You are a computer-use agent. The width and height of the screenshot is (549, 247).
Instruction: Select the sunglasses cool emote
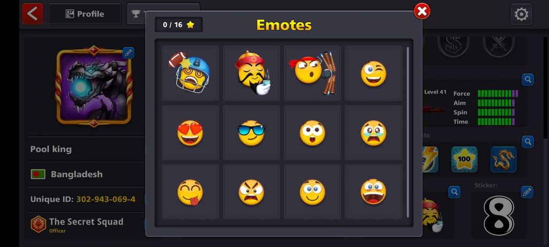coord(252,133)
